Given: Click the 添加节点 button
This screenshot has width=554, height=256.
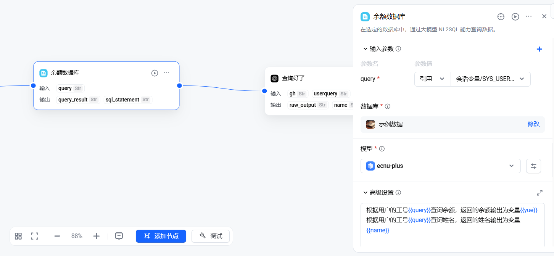Looking at the screenshot, I should 161,236.
